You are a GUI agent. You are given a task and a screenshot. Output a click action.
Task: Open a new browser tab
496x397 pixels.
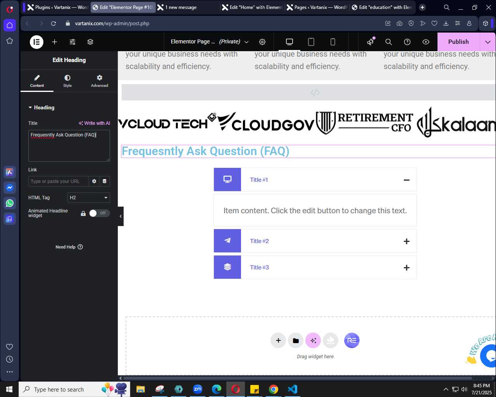[x=422, y=7]
